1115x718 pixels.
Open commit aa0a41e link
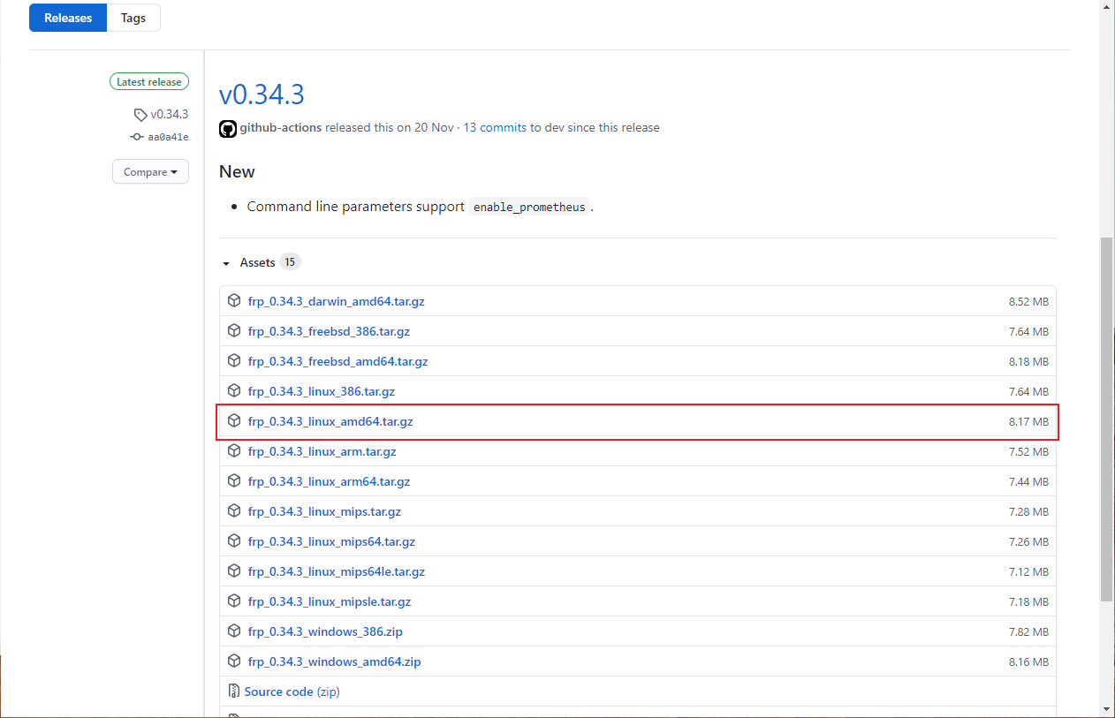point(168,137)
